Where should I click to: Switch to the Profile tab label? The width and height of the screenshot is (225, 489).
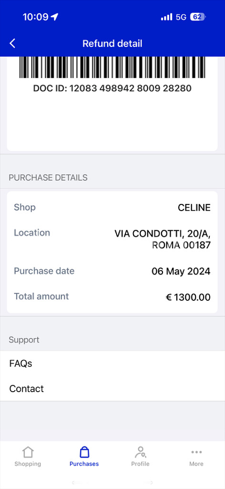(x=140, y=464)
